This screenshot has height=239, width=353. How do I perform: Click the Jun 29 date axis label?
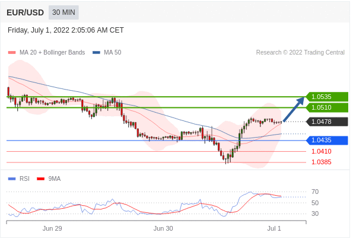[x=52, y=229]
